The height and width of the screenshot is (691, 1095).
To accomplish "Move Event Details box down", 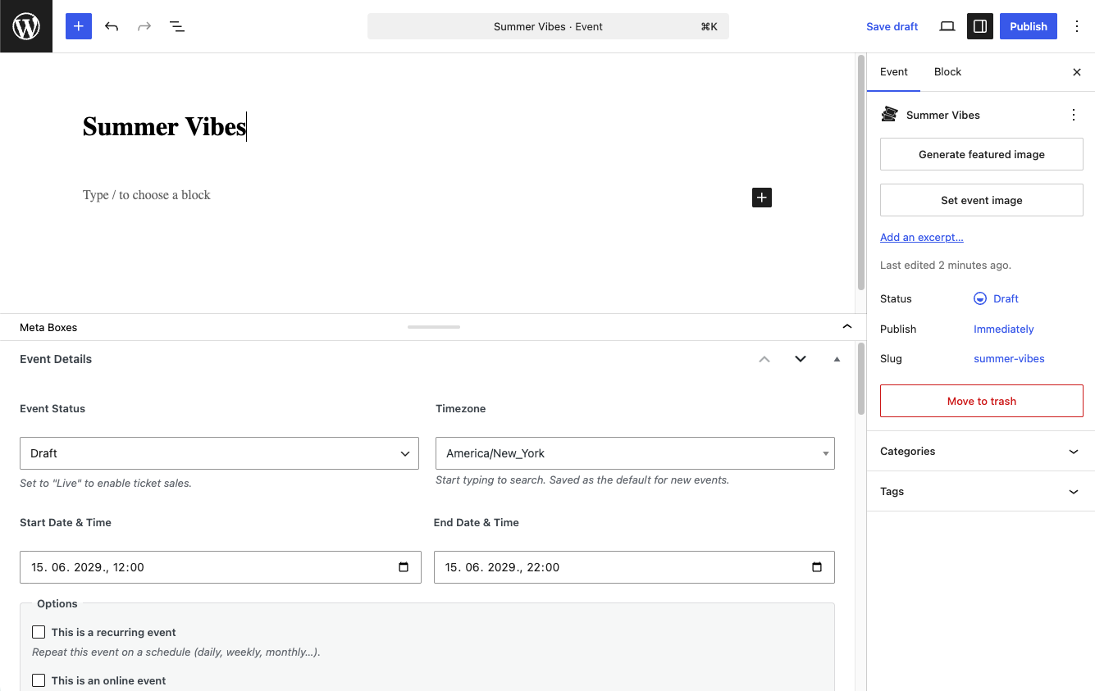I will click(x=801, y=359).
